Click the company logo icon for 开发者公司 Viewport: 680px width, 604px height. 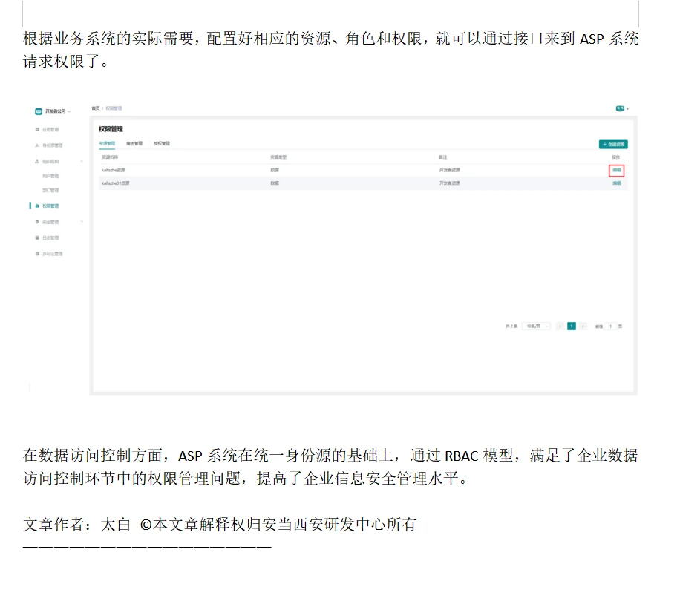coord(39,110)
